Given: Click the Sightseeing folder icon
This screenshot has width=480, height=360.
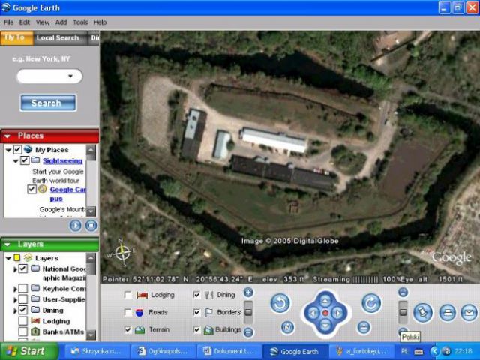Looking at the screenshot, I should click(35, 160).
